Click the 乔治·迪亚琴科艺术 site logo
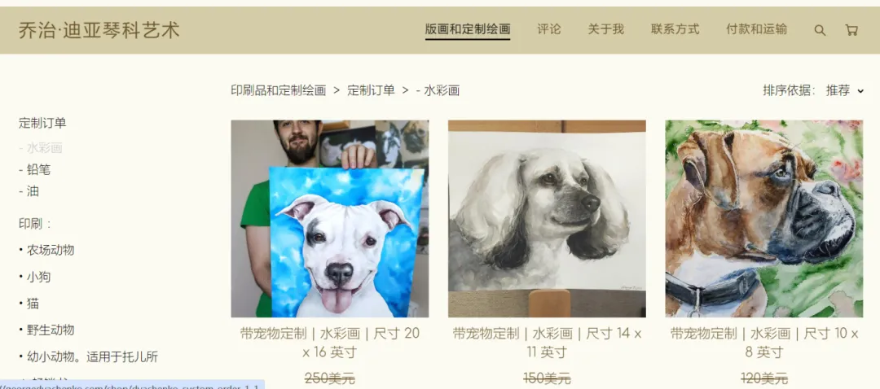Screen dimensions: 880x389 click(x=99, y=30)
